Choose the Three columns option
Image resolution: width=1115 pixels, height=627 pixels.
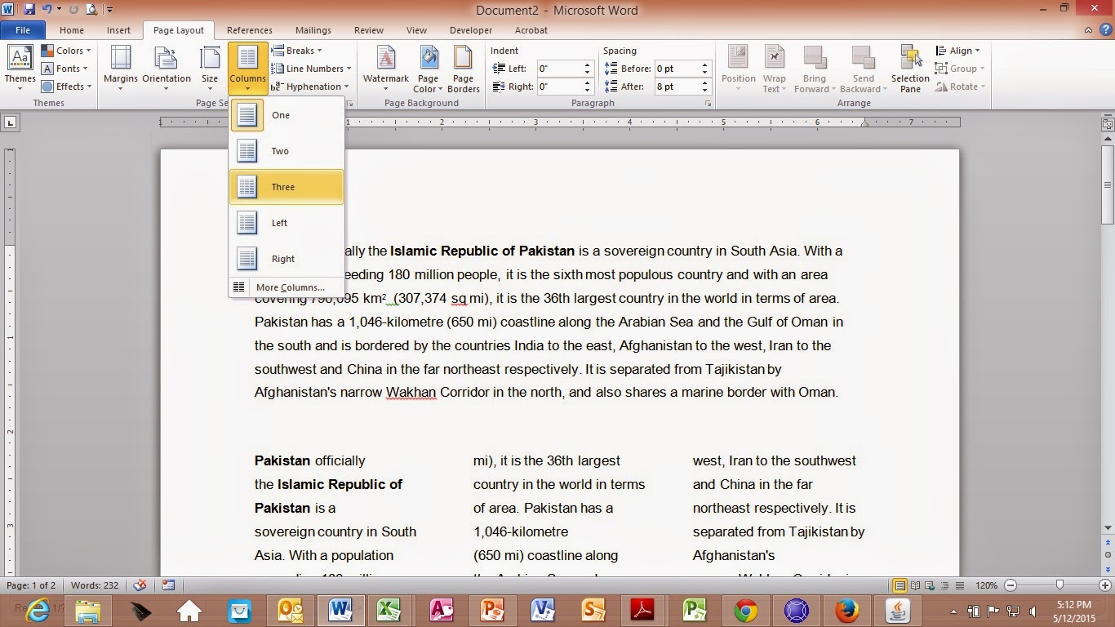pyautogui.click(x=287, y=187)
